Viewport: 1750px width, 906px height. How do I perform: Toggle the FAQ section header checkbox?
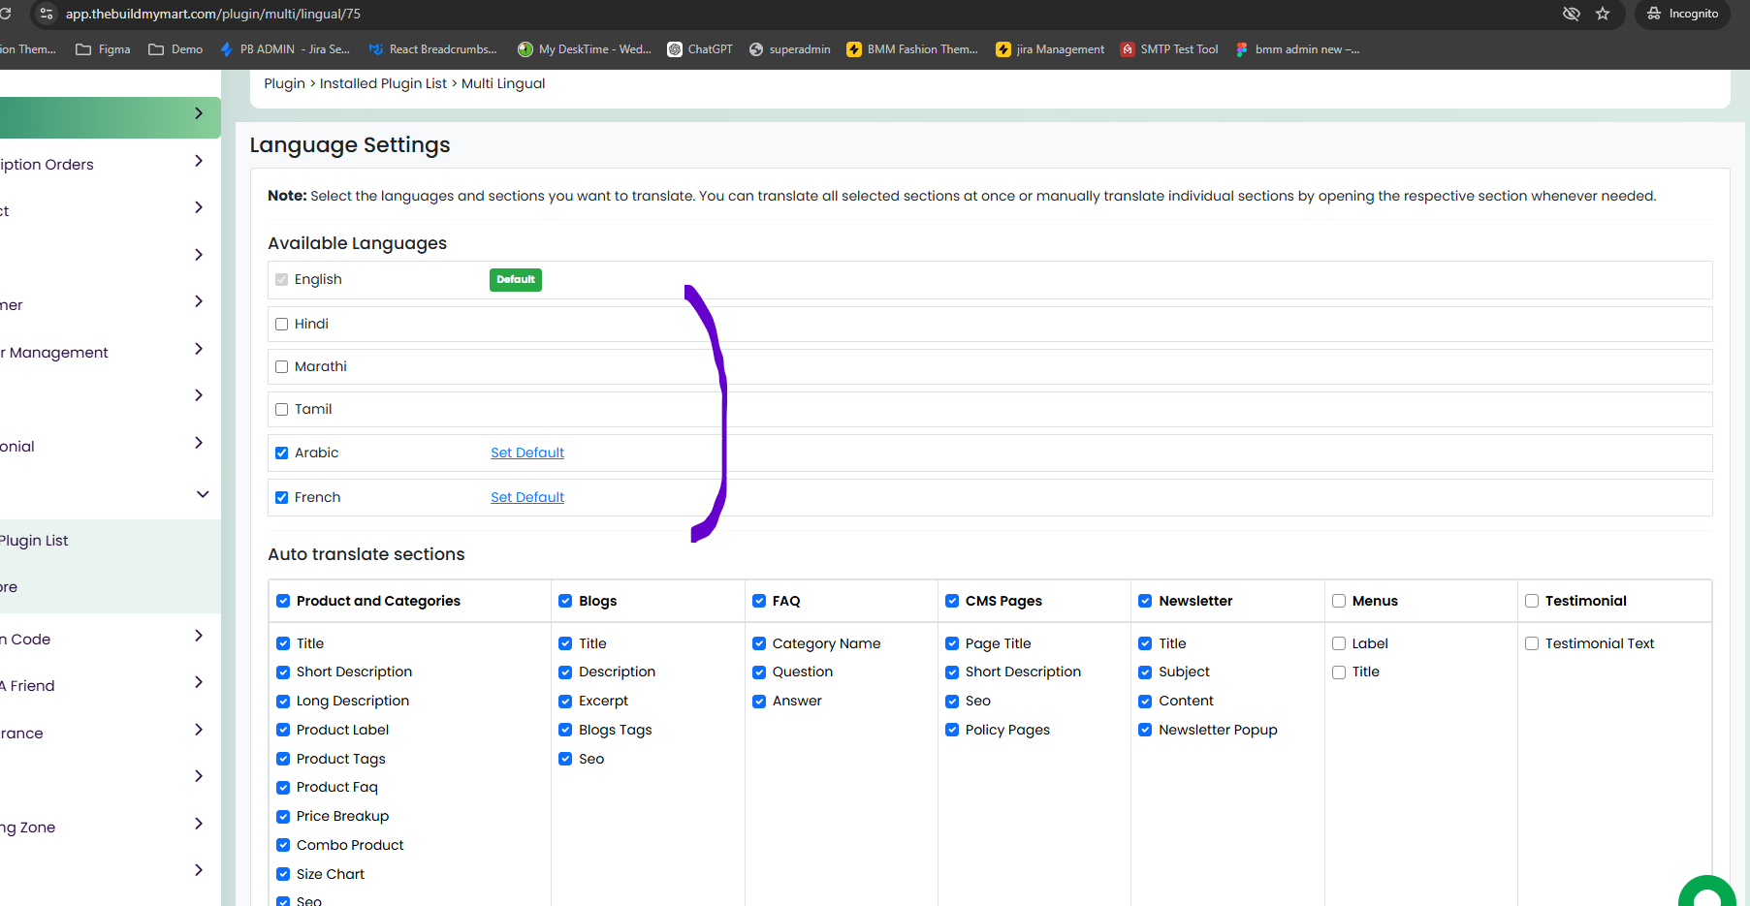[x=759, y=601]
